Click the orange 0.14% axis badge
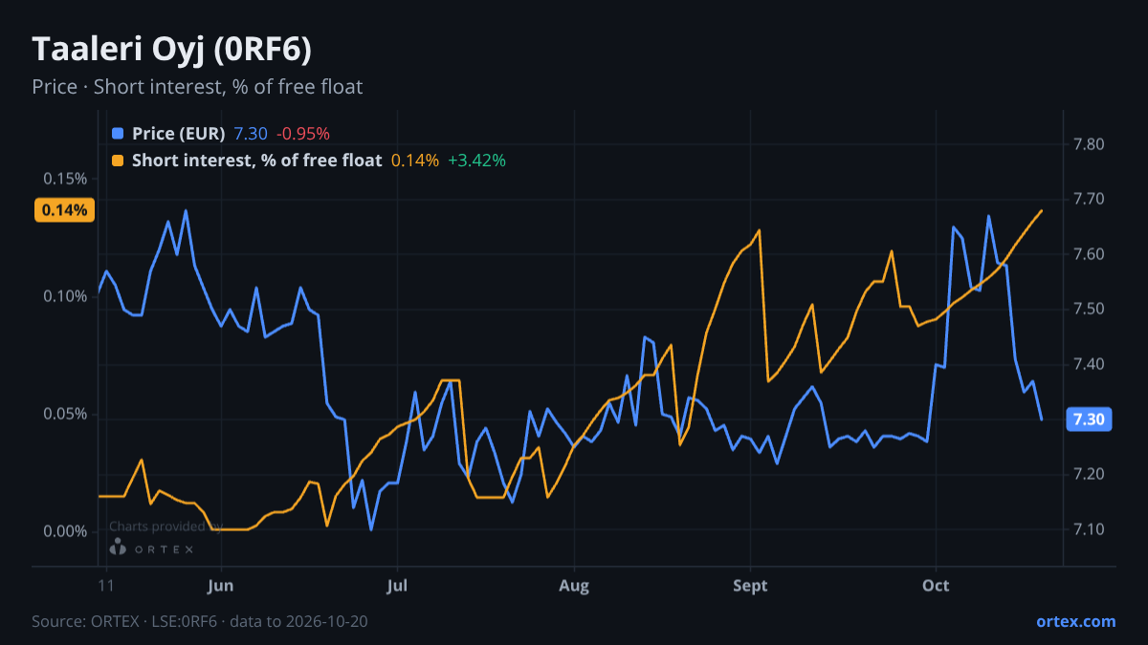This screenshot has width=1148, height=645. click(65, 210)
